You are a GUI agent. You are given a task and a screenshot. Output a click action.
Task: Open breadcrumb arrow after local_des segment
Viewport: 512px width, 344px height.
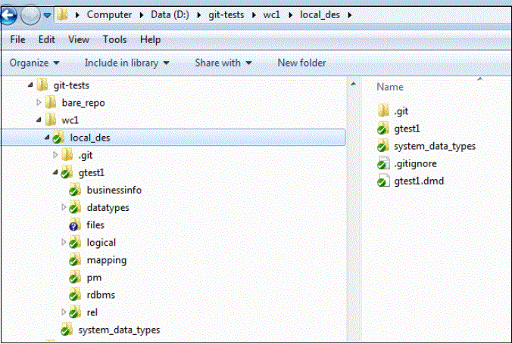(350, 15)
